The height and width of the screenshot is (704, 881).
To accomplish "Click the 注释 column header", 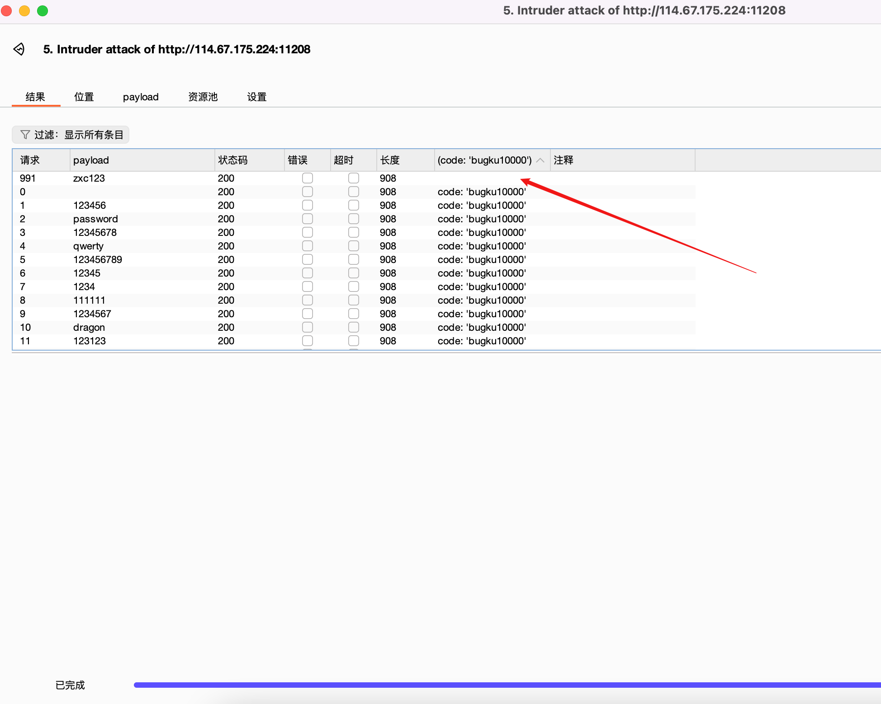I will pyautogui.click(x=564, y=160).
